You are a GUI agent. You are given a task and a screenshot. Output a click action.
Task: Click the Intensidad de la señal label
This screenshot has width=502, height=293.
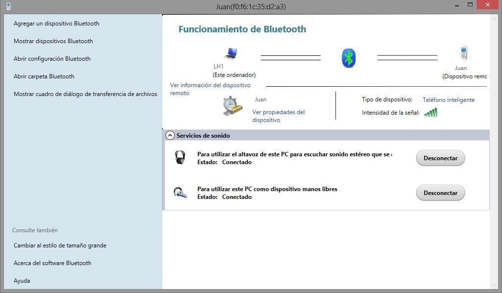(391, 112)
